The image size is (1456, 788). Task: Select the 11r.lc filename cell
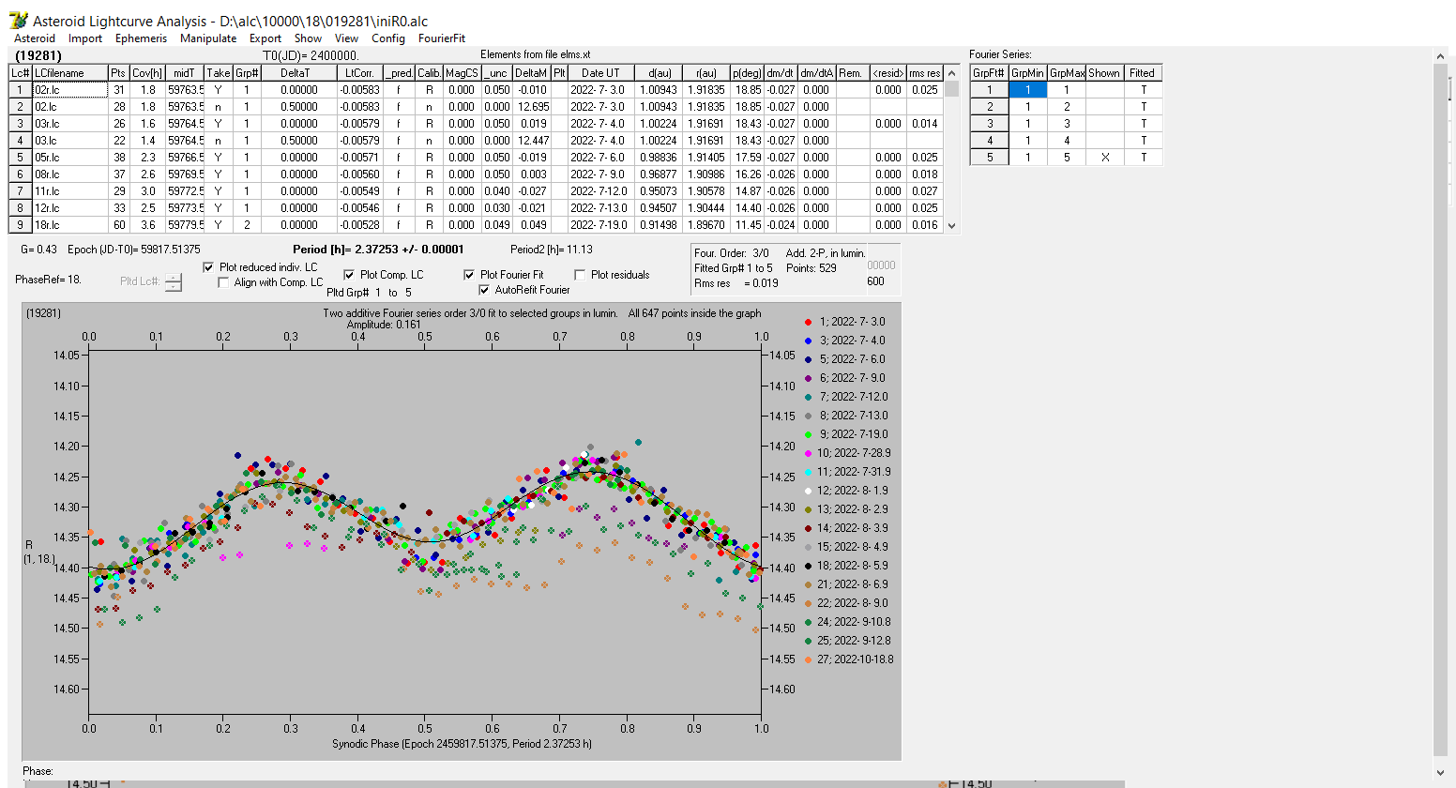[x=70, y=191]
